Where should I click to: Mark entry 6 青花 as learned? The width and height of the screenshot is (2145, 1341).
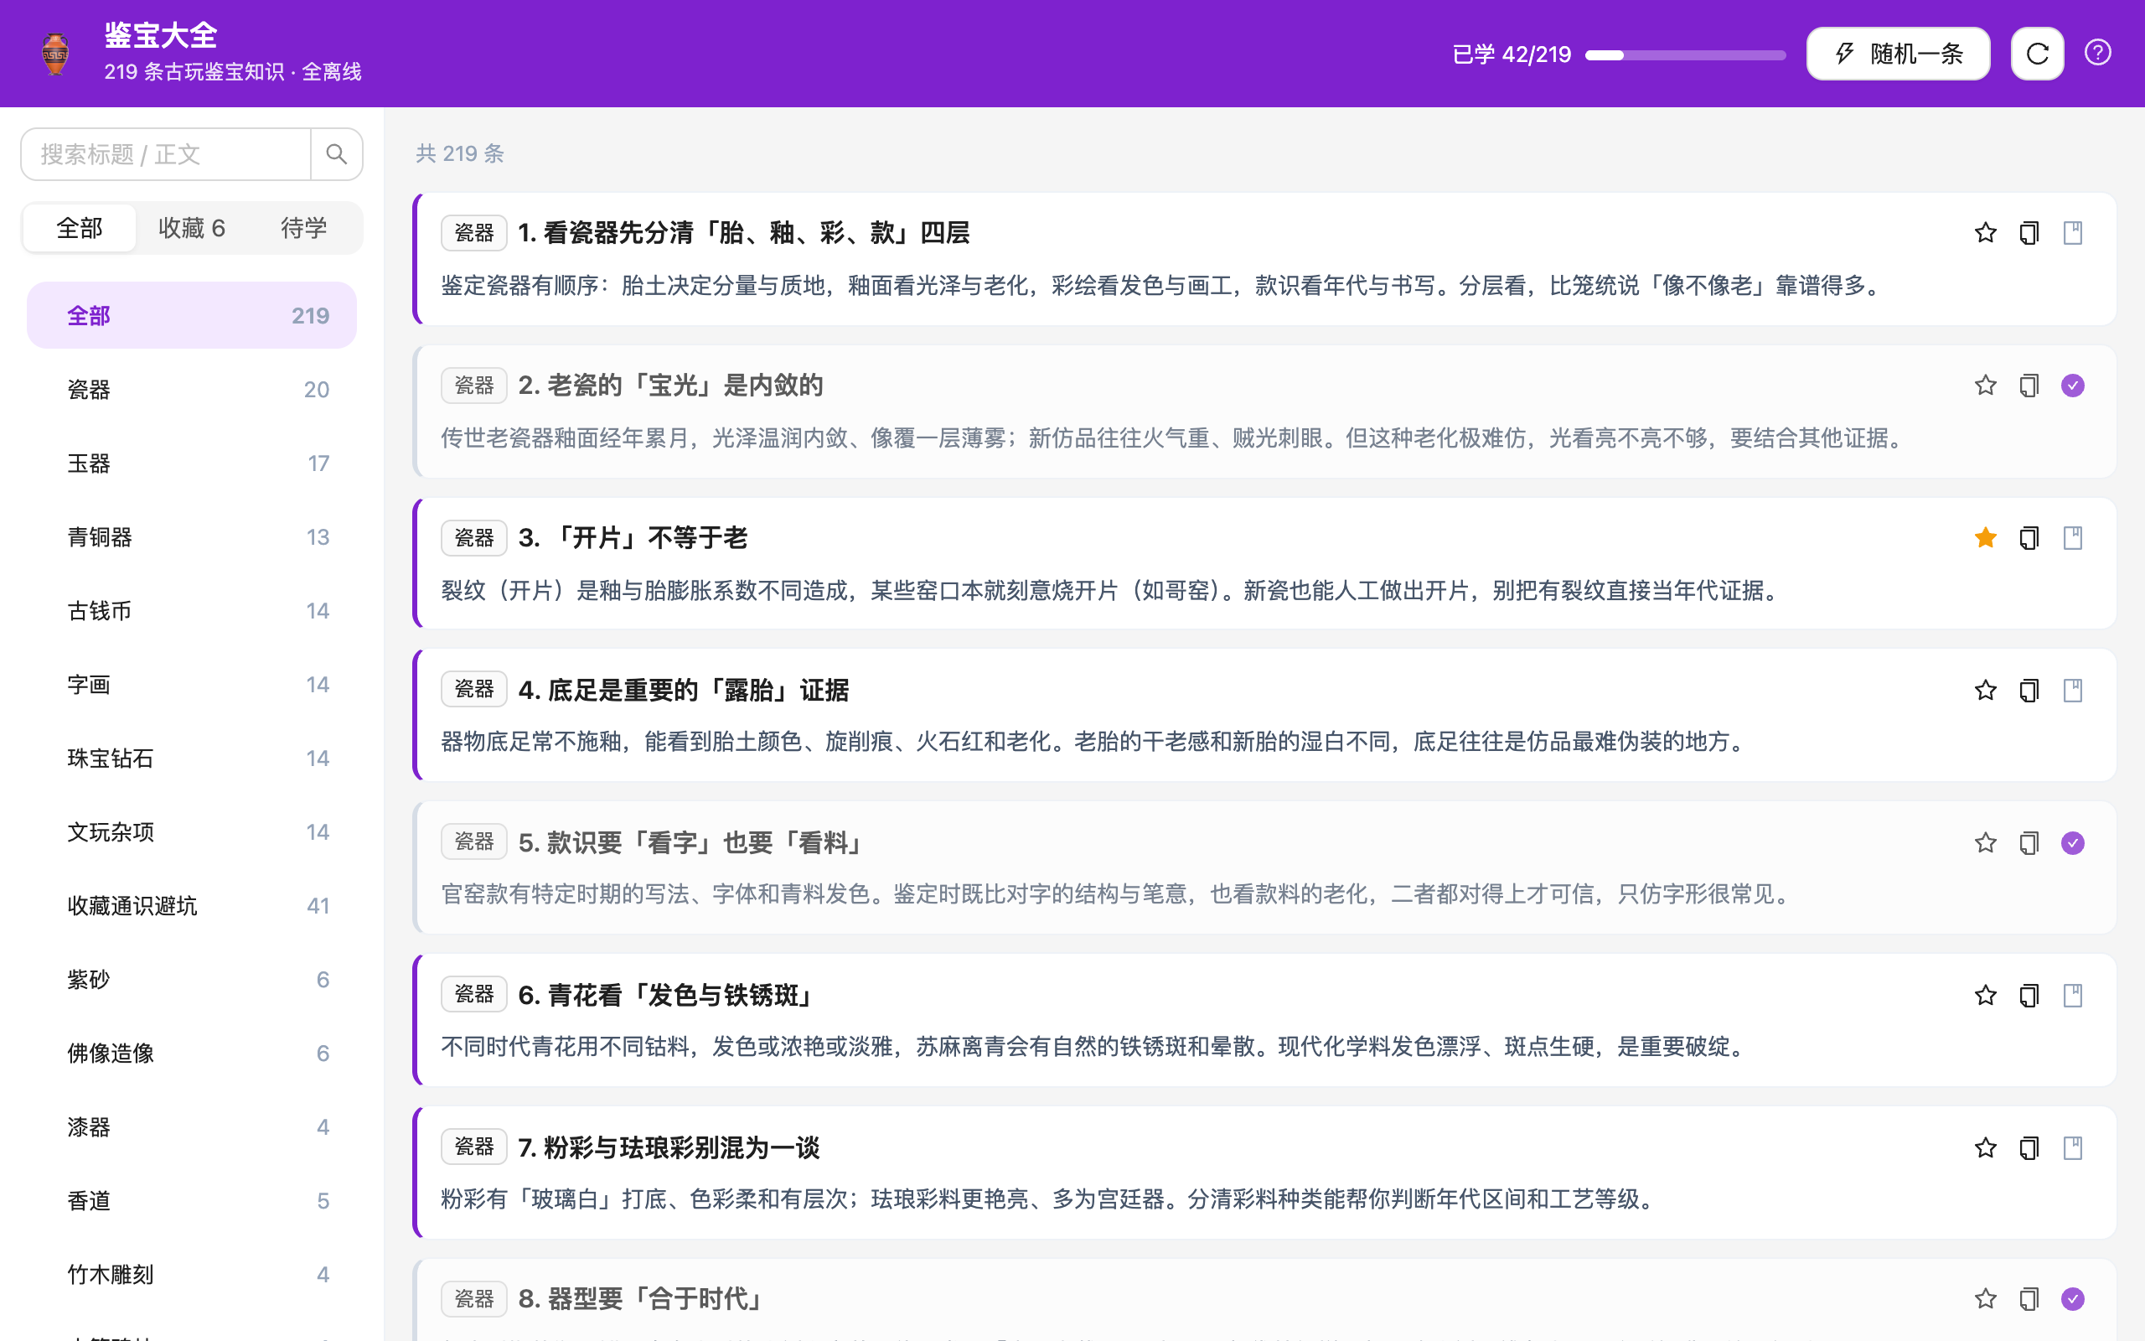[2072, 996]
